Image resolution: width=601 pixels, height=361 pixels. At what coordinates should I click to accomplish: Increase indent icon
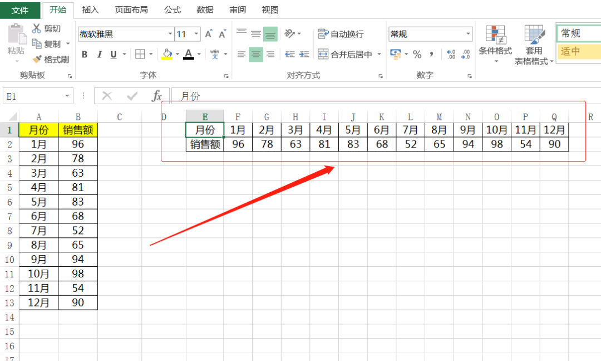304,55
